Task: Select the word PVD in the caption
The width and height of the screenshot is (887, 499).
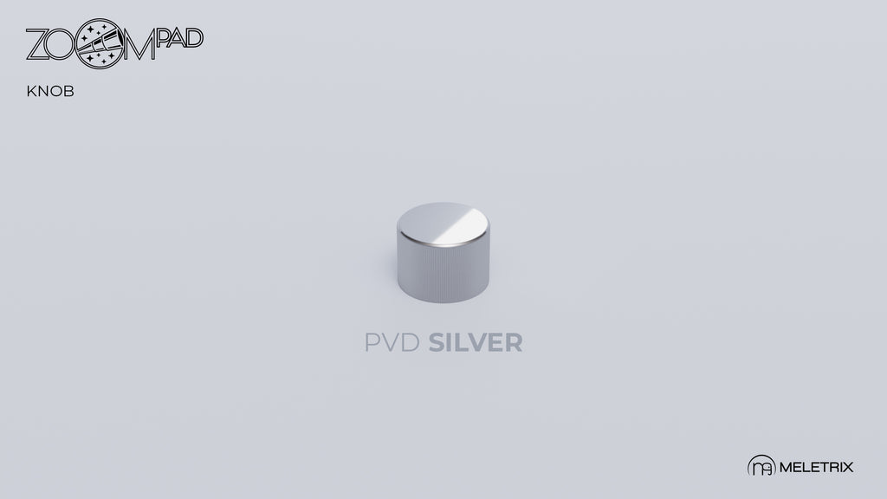Action: pyautogui.click(x=392, y=343)
